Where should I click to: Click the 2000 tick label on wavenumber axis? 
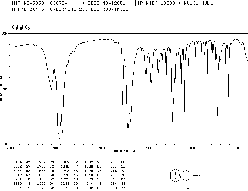[x=102, y=148]
